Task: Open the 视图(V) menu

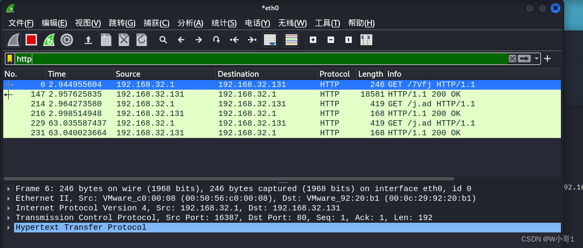Action: 88,23
